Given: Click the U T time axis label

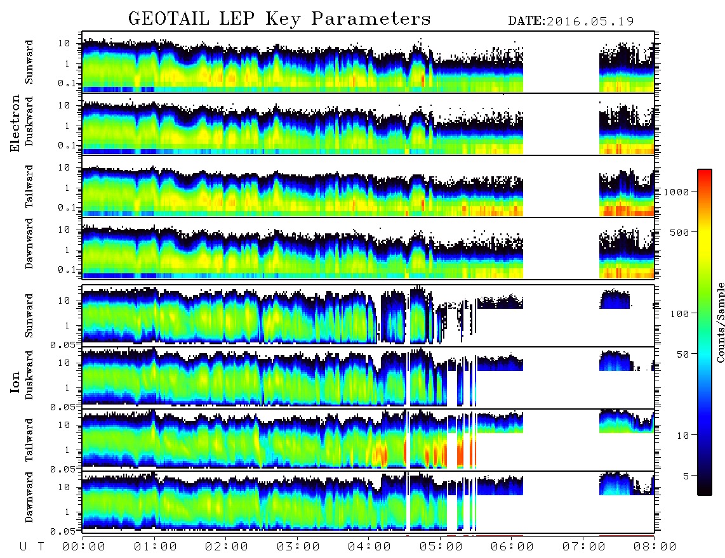Looking at the screenshot, I should point(32,547).
